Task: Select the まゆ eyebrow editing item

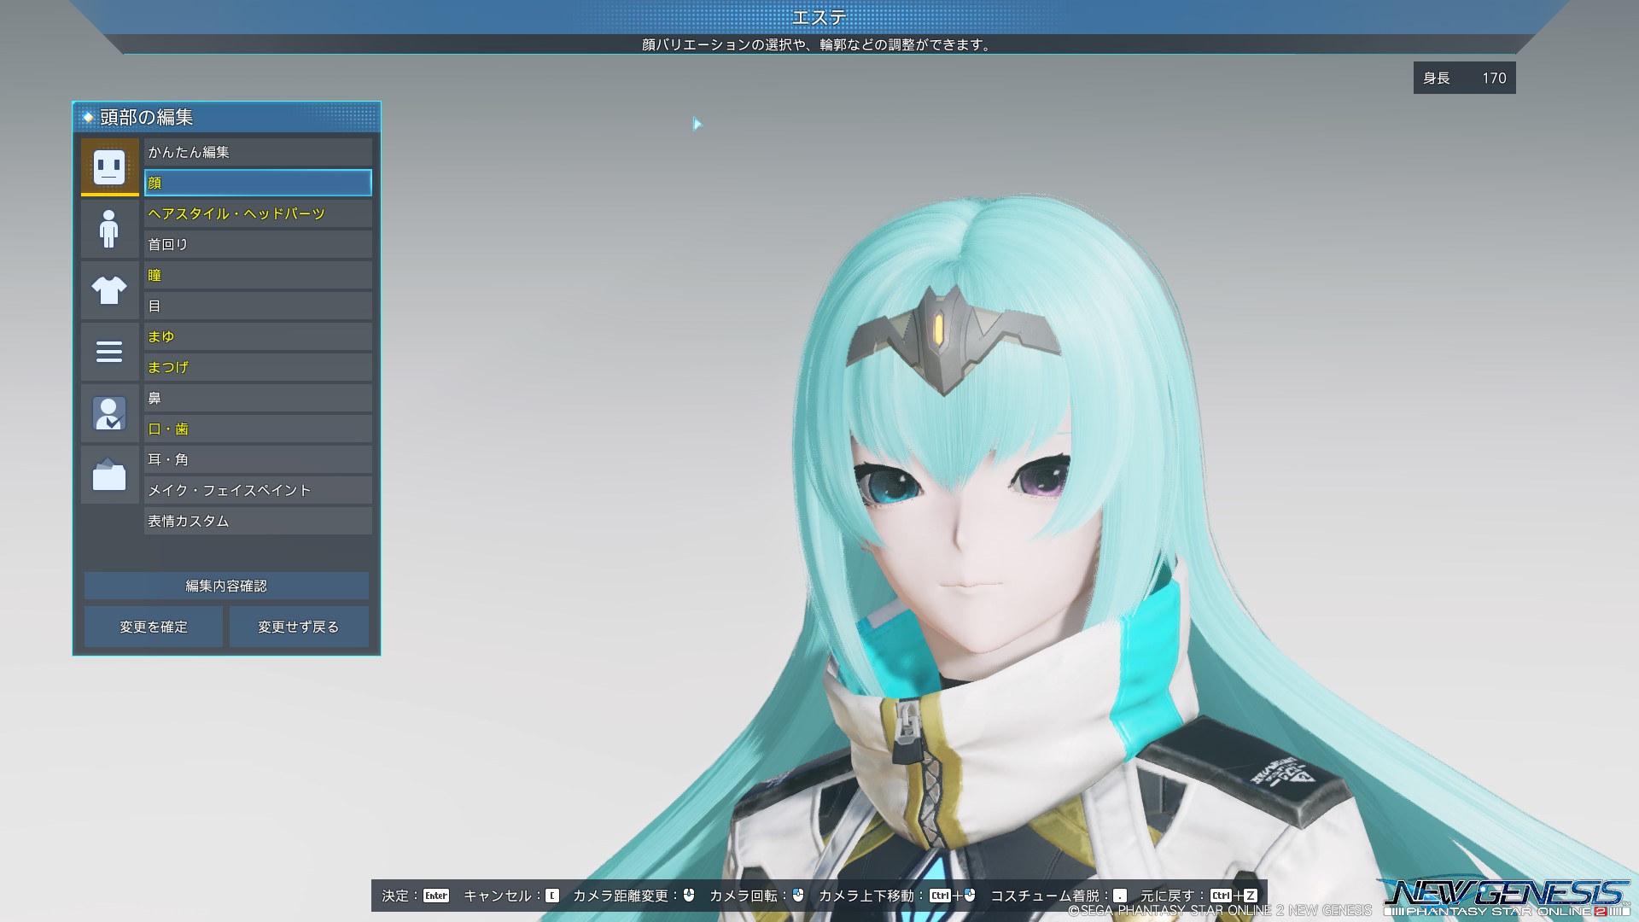Action: [258, 336]
